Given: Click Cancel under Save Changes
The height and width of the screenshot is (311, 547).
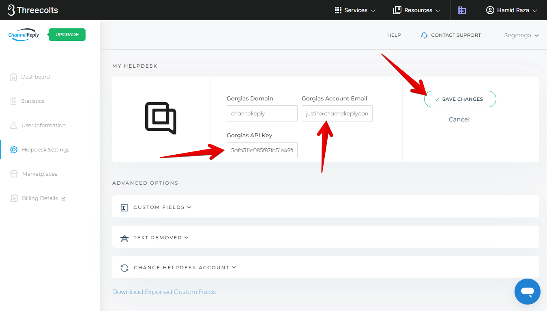Looking at the screenshot, I should 459,119.
